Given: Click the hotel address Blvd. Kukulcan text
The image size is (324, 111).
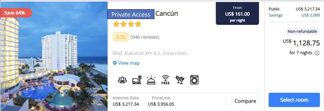Looking at the screenshot, I should (x=151, y=53).
